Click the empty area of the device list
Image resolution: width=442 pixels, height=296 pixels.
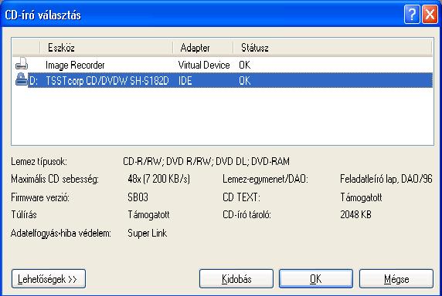click(x=223, y=116)
